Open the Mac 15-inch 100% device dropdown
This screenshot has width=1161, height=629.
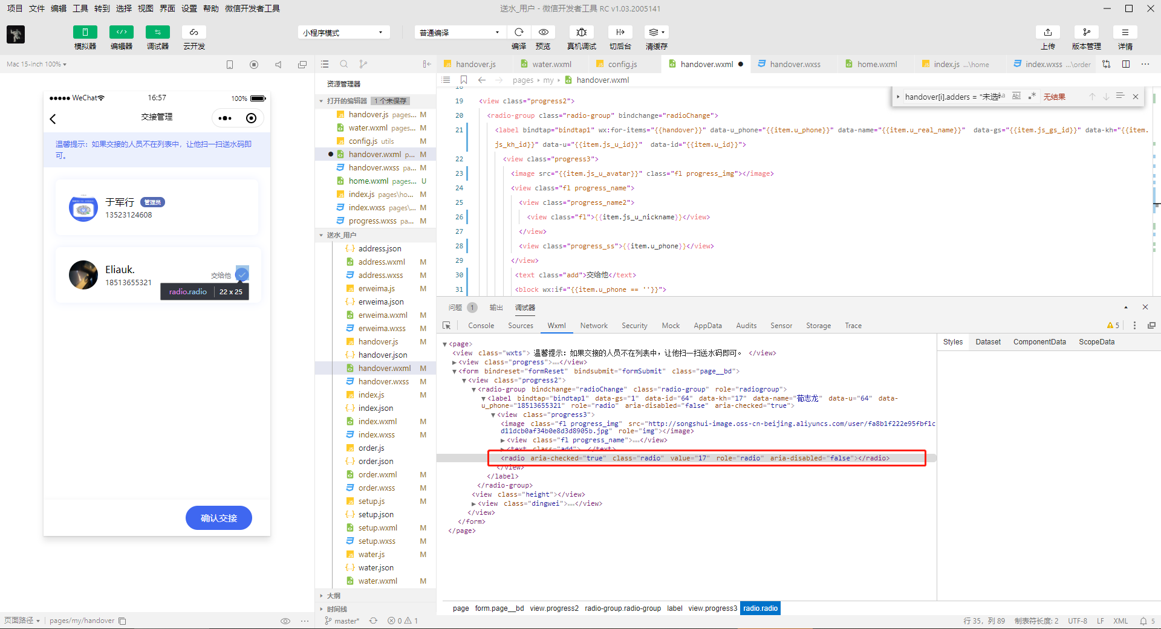click(x=37, y=64)
